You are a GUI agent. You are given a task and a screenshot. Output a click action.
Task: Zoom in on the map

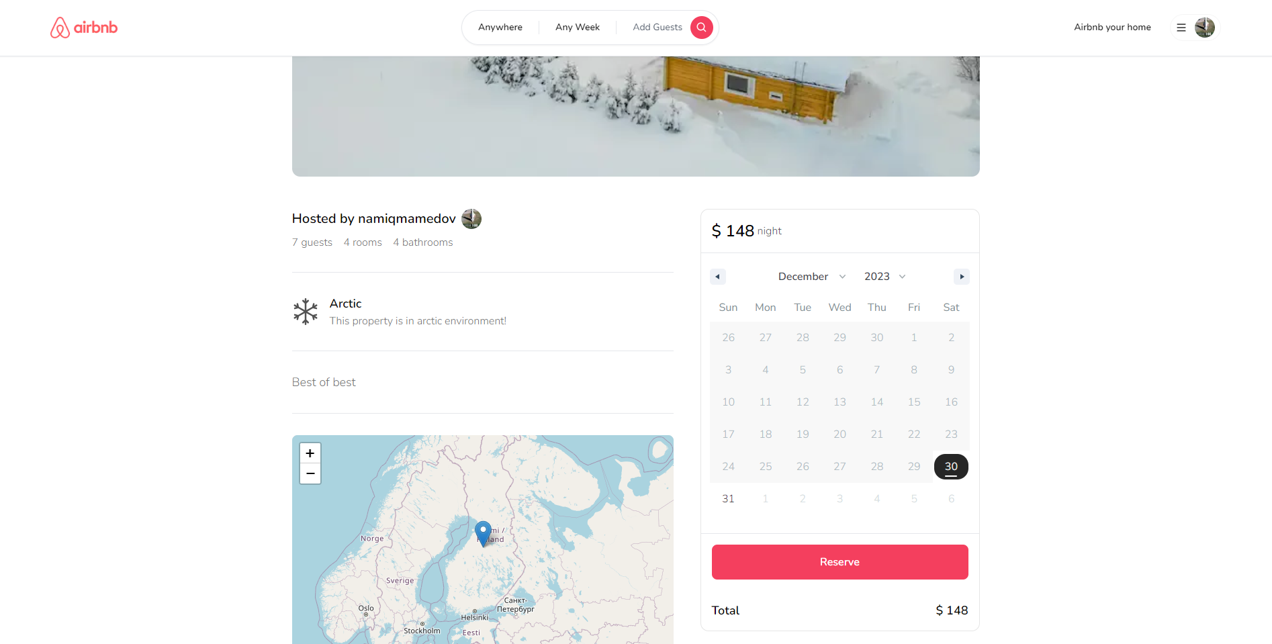(x=310, y=453)
